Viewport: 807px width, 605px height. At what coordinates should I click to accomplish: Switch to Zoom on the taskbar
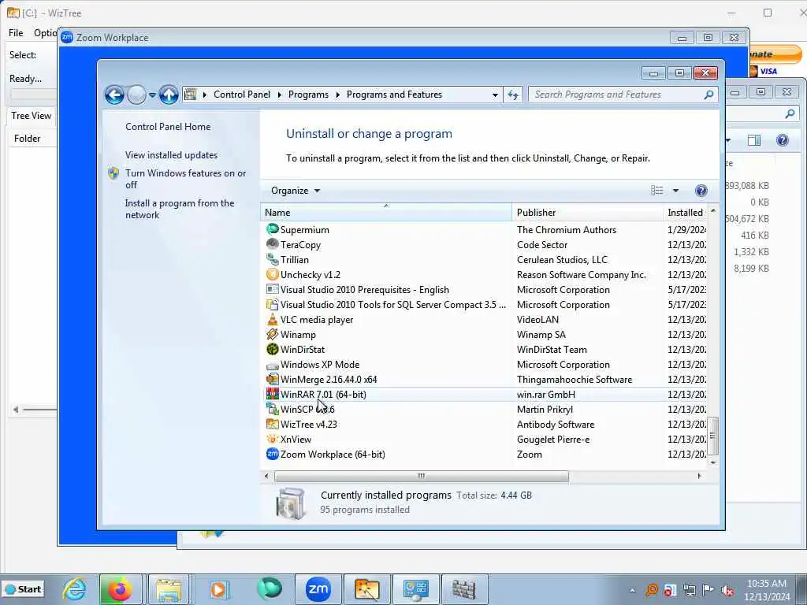point(318,589)
